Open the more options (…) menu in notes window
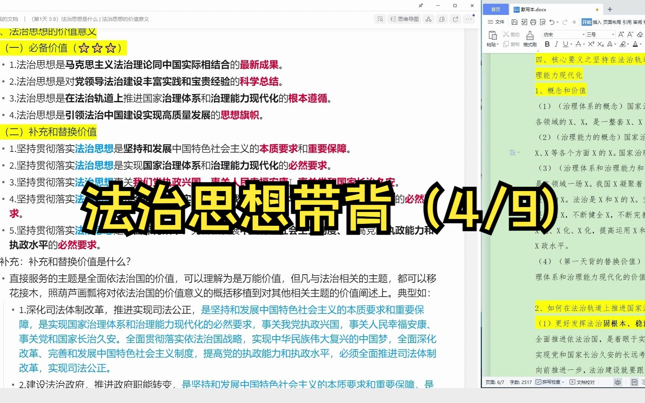Viewport: 645px width, 403px height. [x=469, y=19]
